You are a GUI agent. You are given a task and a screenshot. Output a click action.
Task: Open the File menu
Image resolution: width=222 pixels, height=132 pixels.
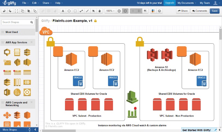tap(25, 3)
